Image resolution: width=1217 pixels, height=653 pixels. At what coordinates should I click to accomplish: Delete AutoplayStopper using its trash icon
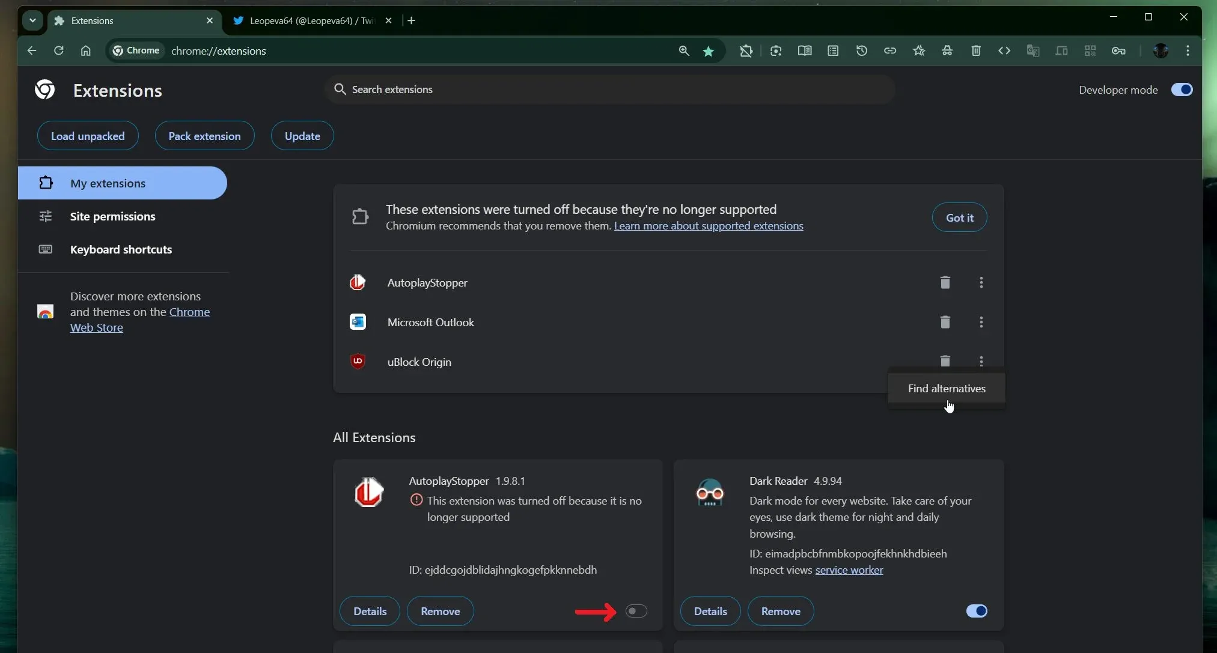tap(945, 282)
